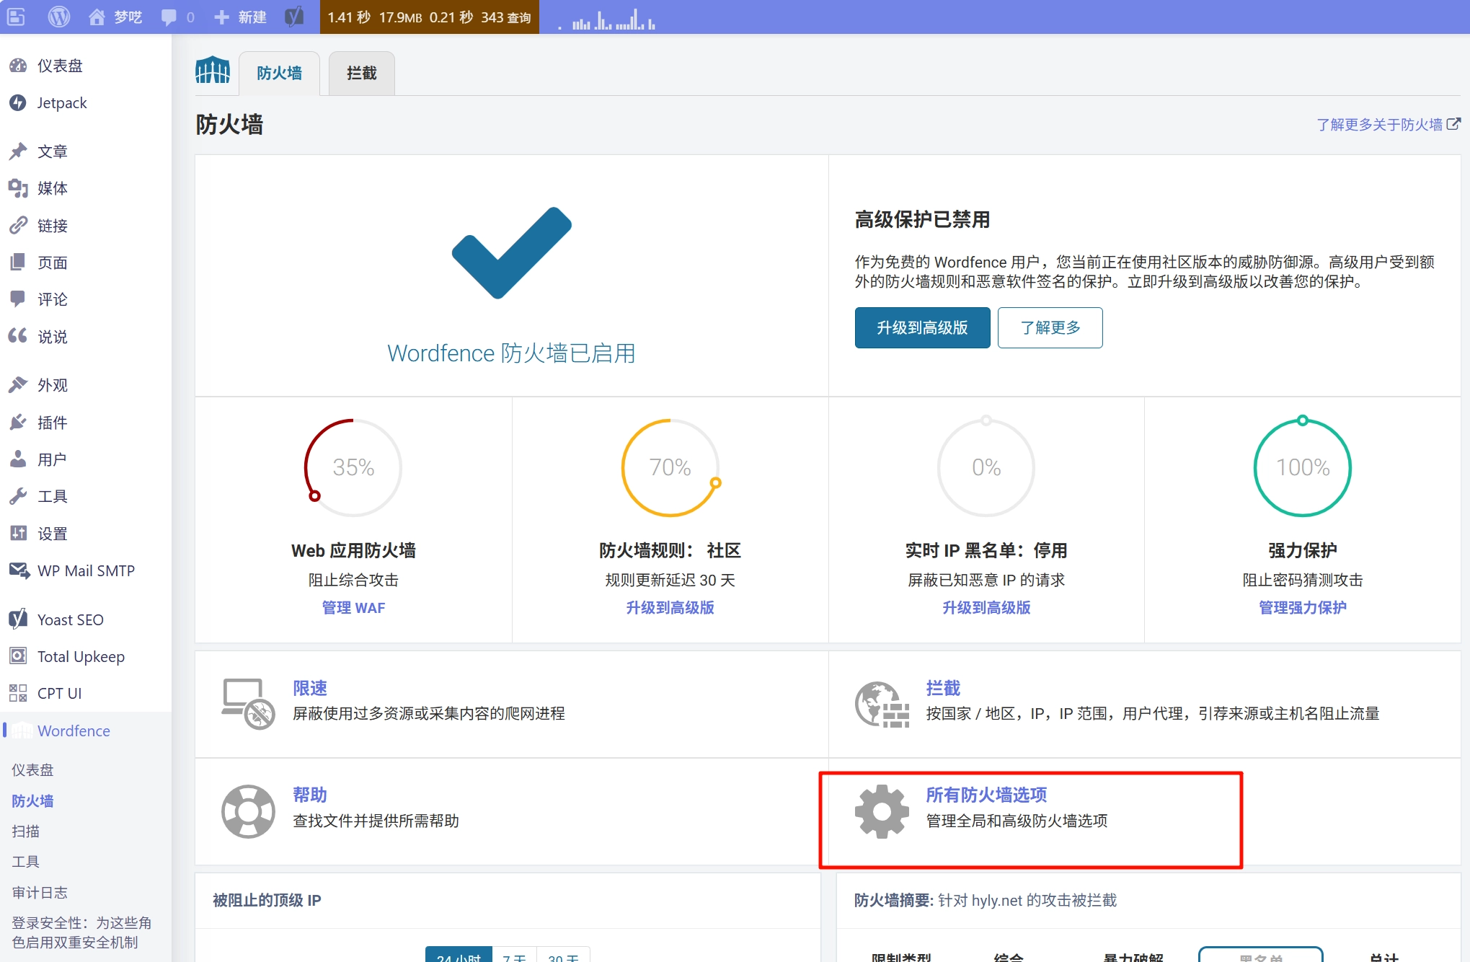Click the gear icon for 所有防火墙选项

[882, 811]
